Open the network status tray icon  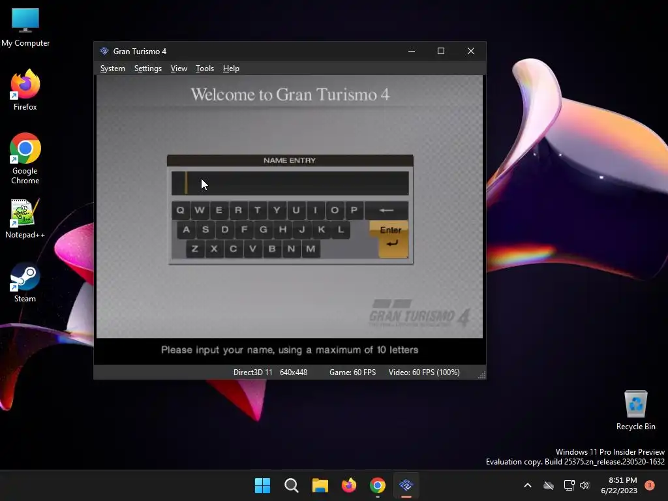pyautogui.click(x=569, y=485)
